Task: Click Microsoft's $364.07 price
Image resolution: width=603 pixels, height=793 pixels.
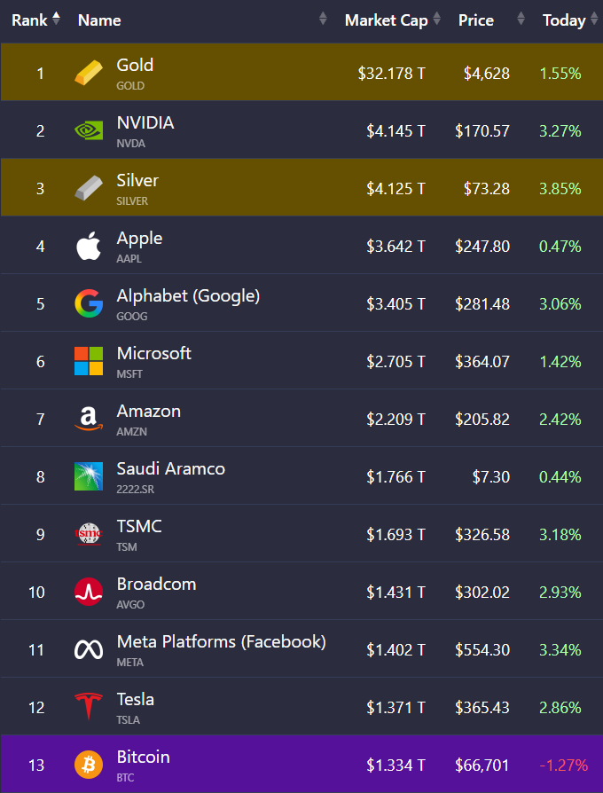Action: (482, 362)
